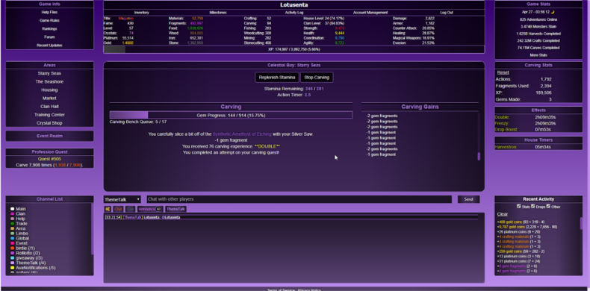Click the light green Limbo channel square
590x291 pixels.
coord(13,234)
